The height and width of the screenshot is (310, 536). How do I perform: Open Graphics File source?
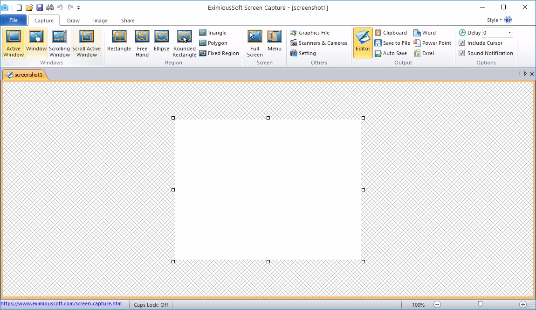click(x=309, y=33)
